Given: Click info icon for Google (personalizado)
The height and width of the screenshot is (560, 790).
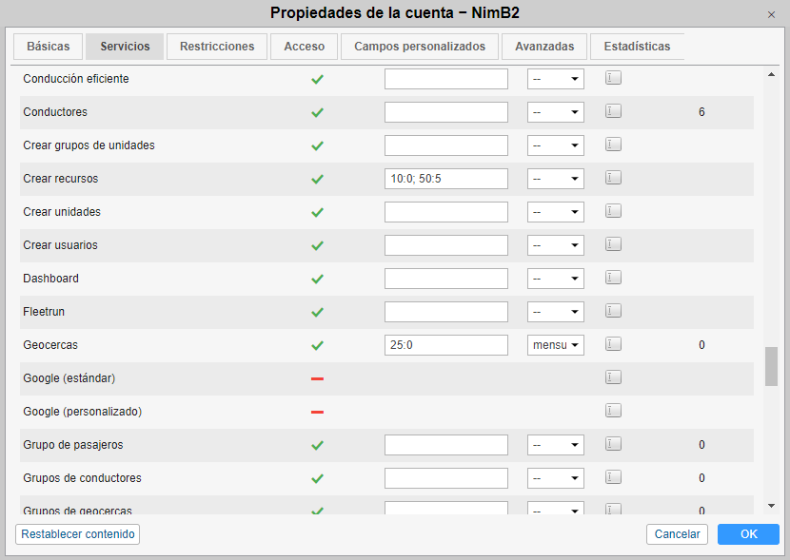Looking at the screenshot, I should (613, 411).
